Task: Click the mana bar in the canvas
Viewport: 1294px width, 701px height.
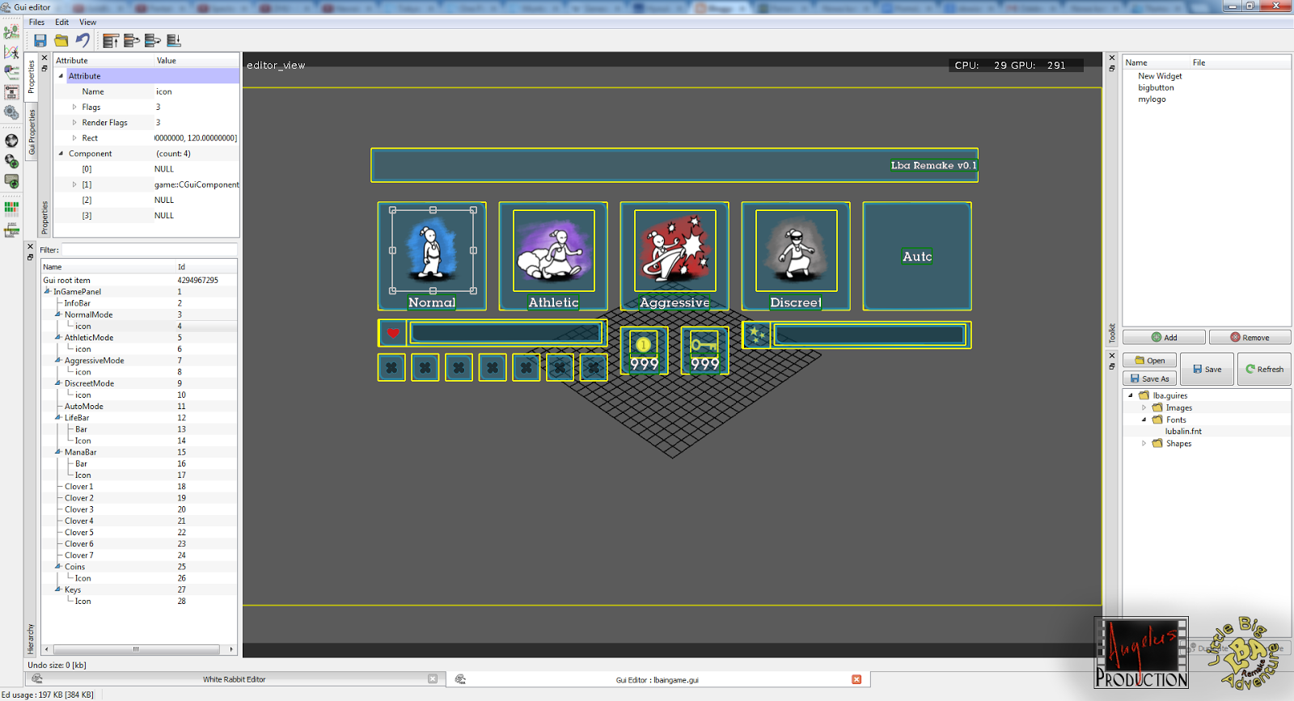Action: point(869,335)
